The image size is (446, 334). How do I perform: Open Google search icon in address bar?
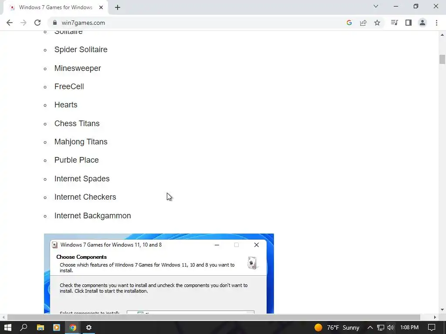pyautogui.click(x=349, y=23)
